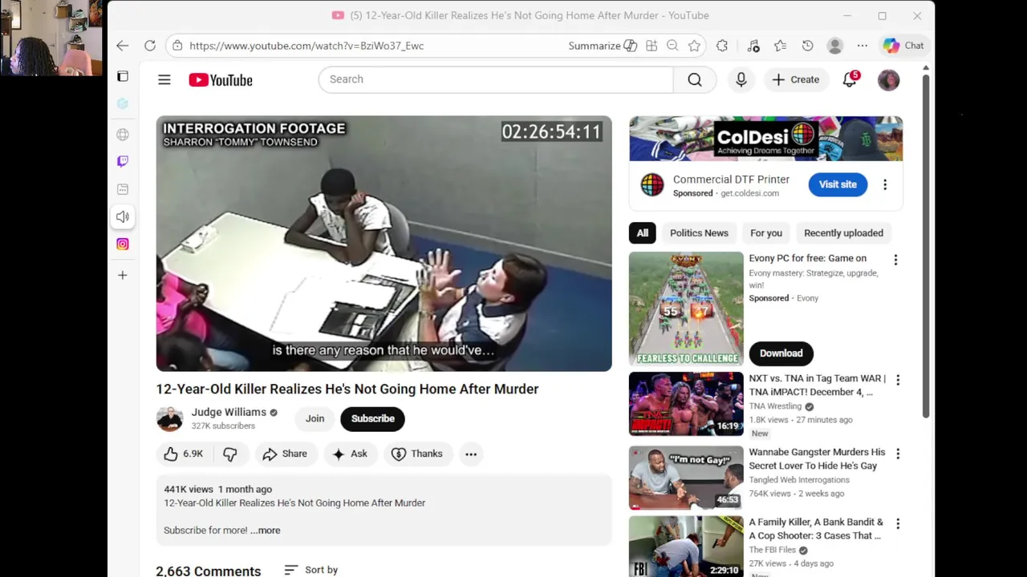Open options for NXT vs. TNA video
This screenshot has height=577, width=1027.
(898, 380)
